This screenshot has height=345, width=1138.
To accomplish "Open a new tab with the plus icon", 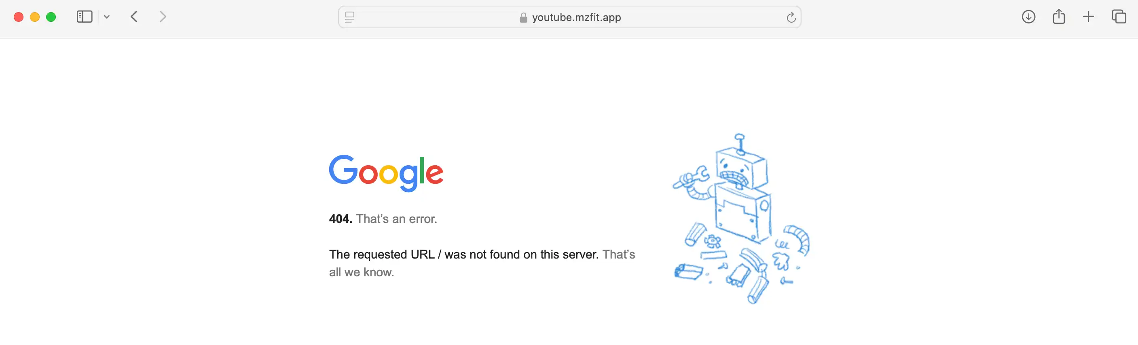I will (x=1089, y=17).
